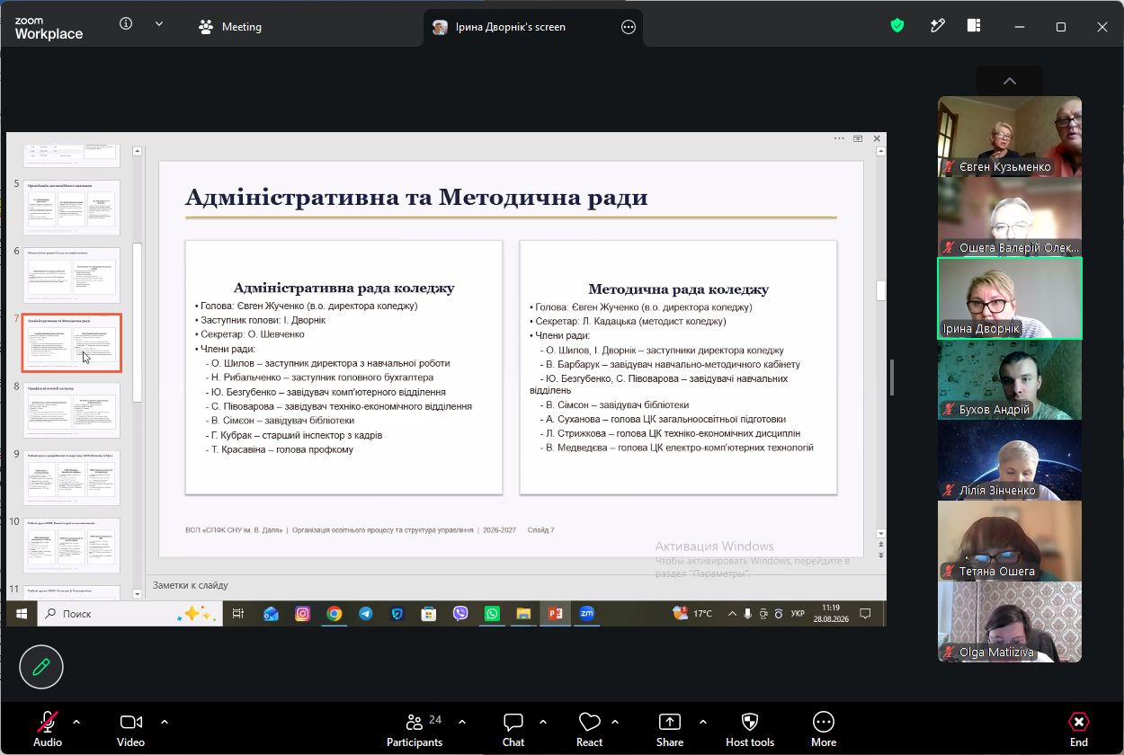Switch to the Meeting tab
The image size is (1124, 755).
click(230, 27)
